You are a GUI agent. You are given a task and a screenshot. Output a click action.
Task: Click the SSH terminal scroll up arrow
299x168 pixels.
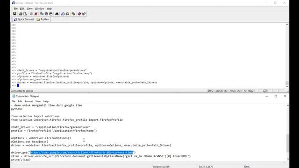[x=287, y=24]
